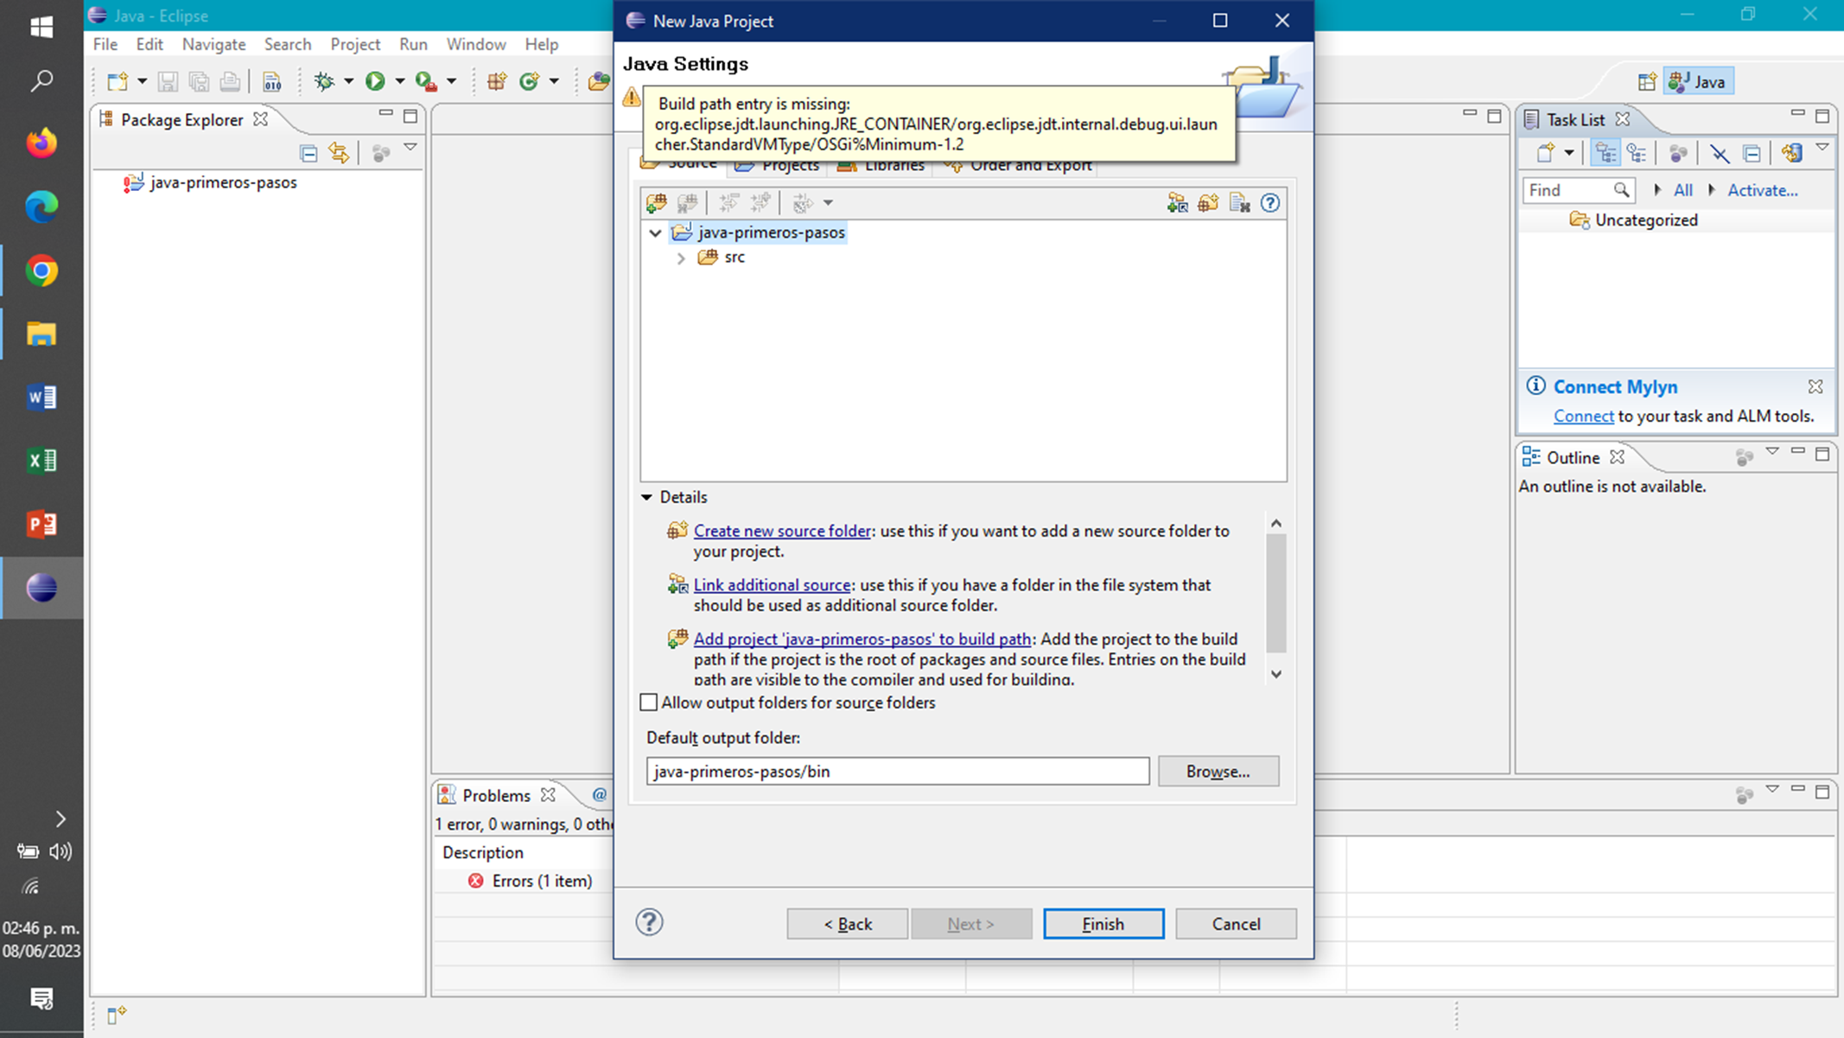1844x1038 pixels.
Task: Click Link Source icon in Java Settings toolbar
Action: 1177,203
